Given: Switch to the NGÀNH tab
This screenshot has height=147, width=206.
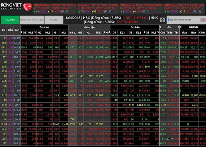Looking at the screenshot, I should [x=54, y=20].
